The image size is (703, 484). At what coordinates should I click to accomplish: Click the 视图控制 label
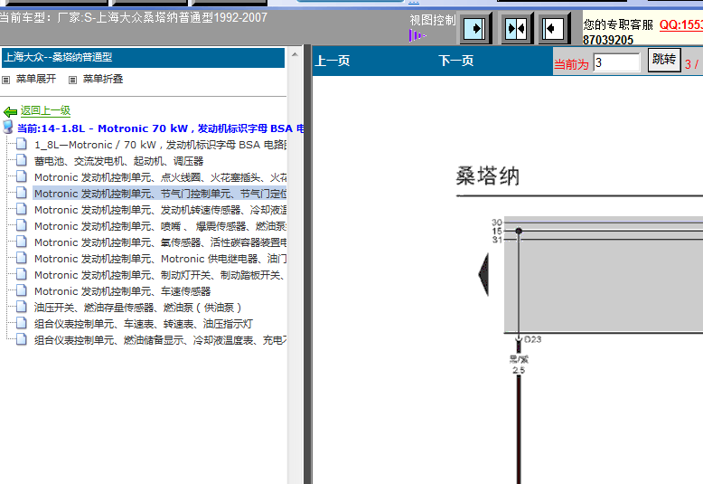coord(433,20)
